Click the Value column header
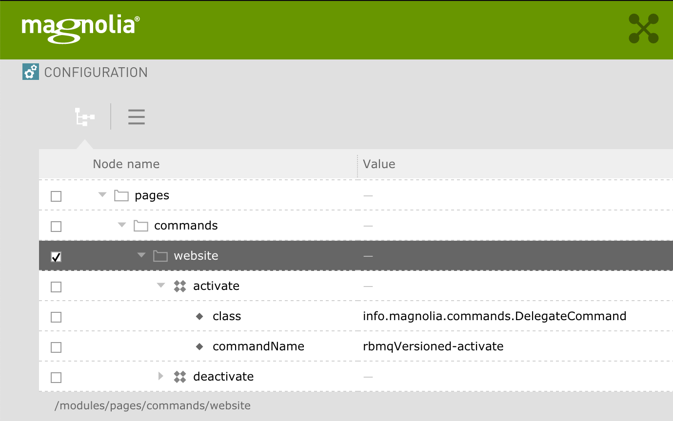Viewport: 673px width, 421px height. point(379,164)
